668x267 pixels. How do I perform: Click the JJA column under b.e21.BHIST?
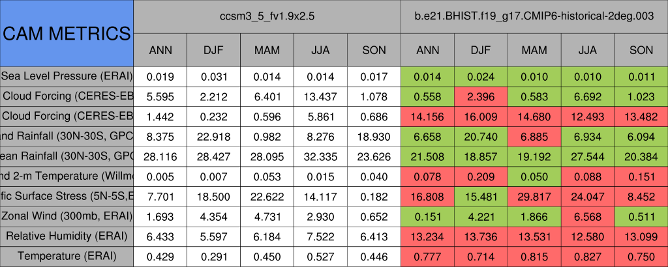(x=588, y=49)
